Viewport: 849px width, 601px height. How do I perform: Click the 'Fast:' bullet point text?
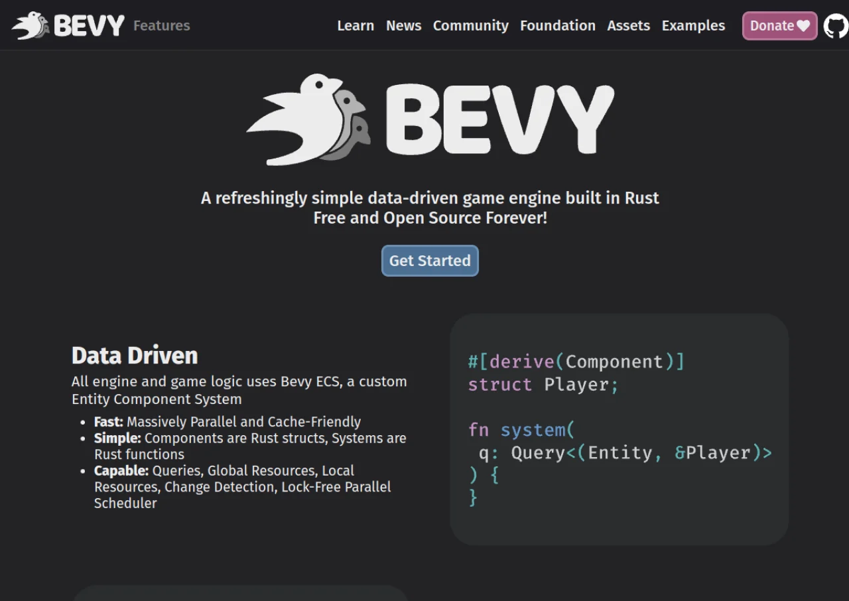pos(228,422)
